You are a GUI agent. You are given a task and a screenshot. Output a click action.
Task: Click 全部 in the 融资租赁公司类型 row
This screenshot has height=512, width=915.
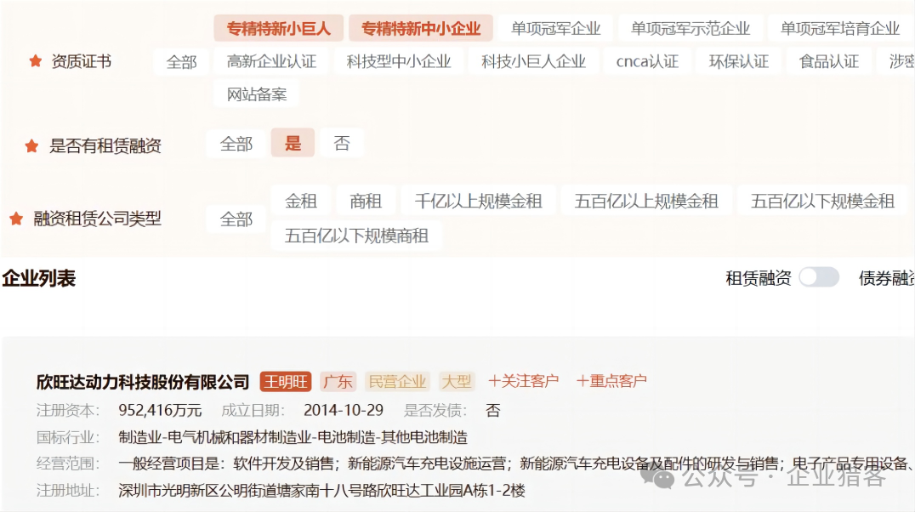(236, 219)
